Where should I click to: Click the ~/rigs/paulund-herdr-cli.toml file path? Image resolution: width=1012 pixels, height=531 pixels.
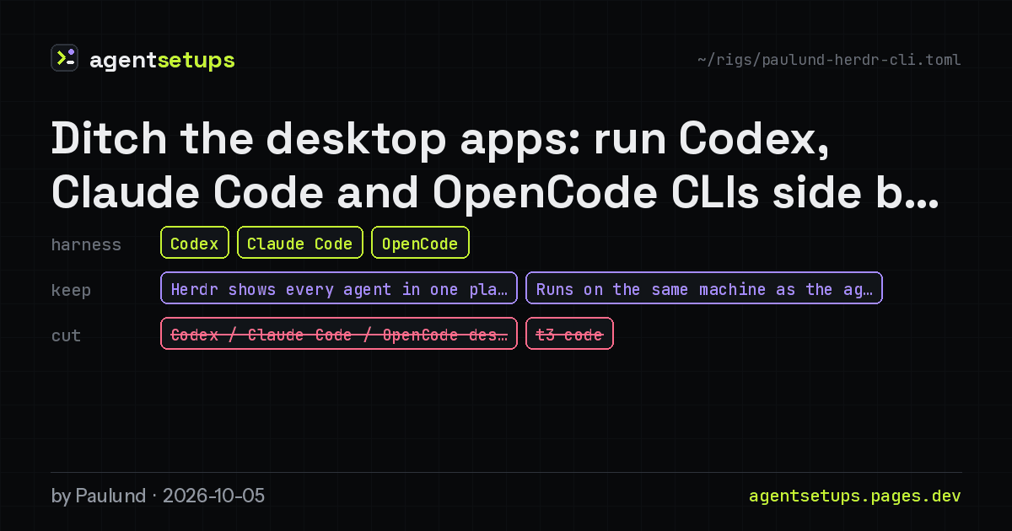(x=829, y=60)
